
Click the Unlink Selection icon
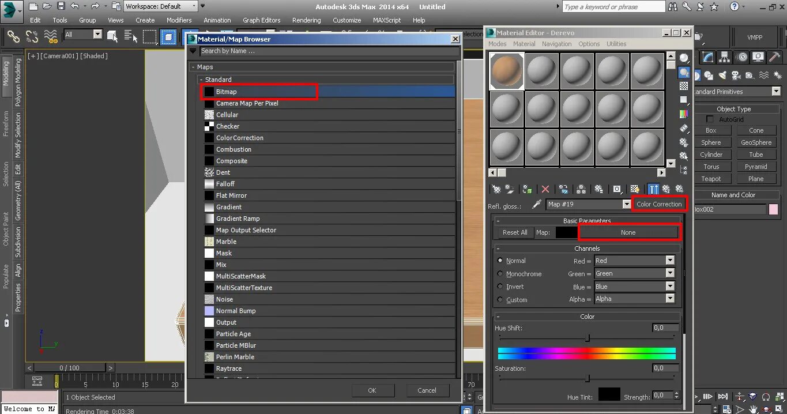pos(32,37)
